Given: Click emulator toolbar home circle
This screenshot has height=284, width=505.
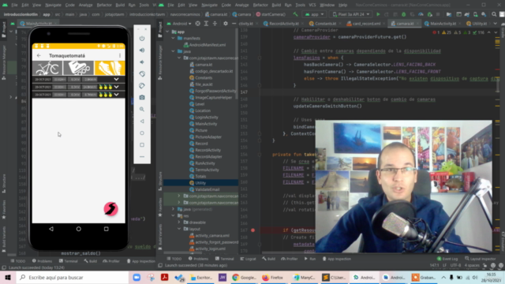Looking at the screenshot, I should click(x=142, y=133).
